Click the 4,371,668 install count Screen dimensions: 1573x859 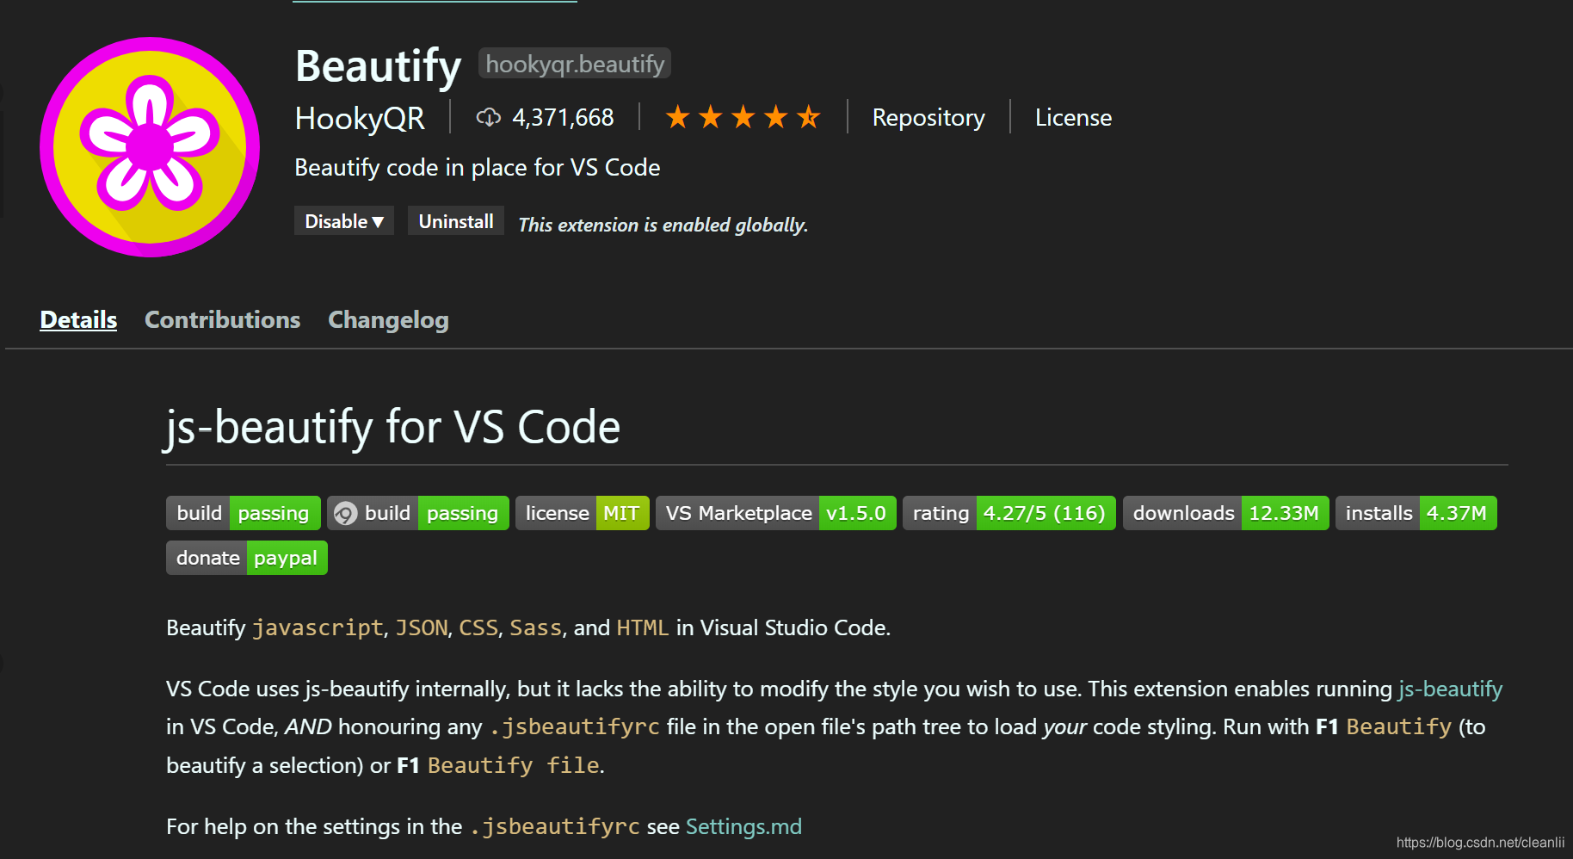[563, 117]
